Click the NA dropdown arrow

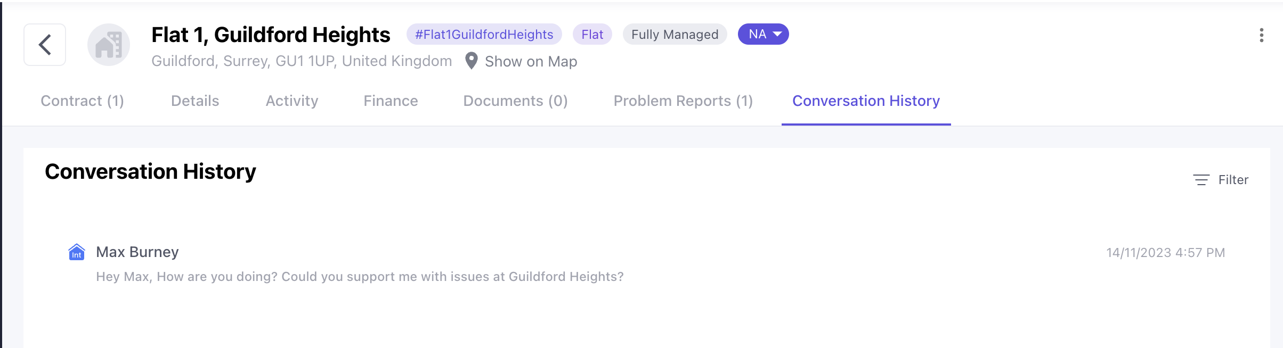click(x=777, y=34)
